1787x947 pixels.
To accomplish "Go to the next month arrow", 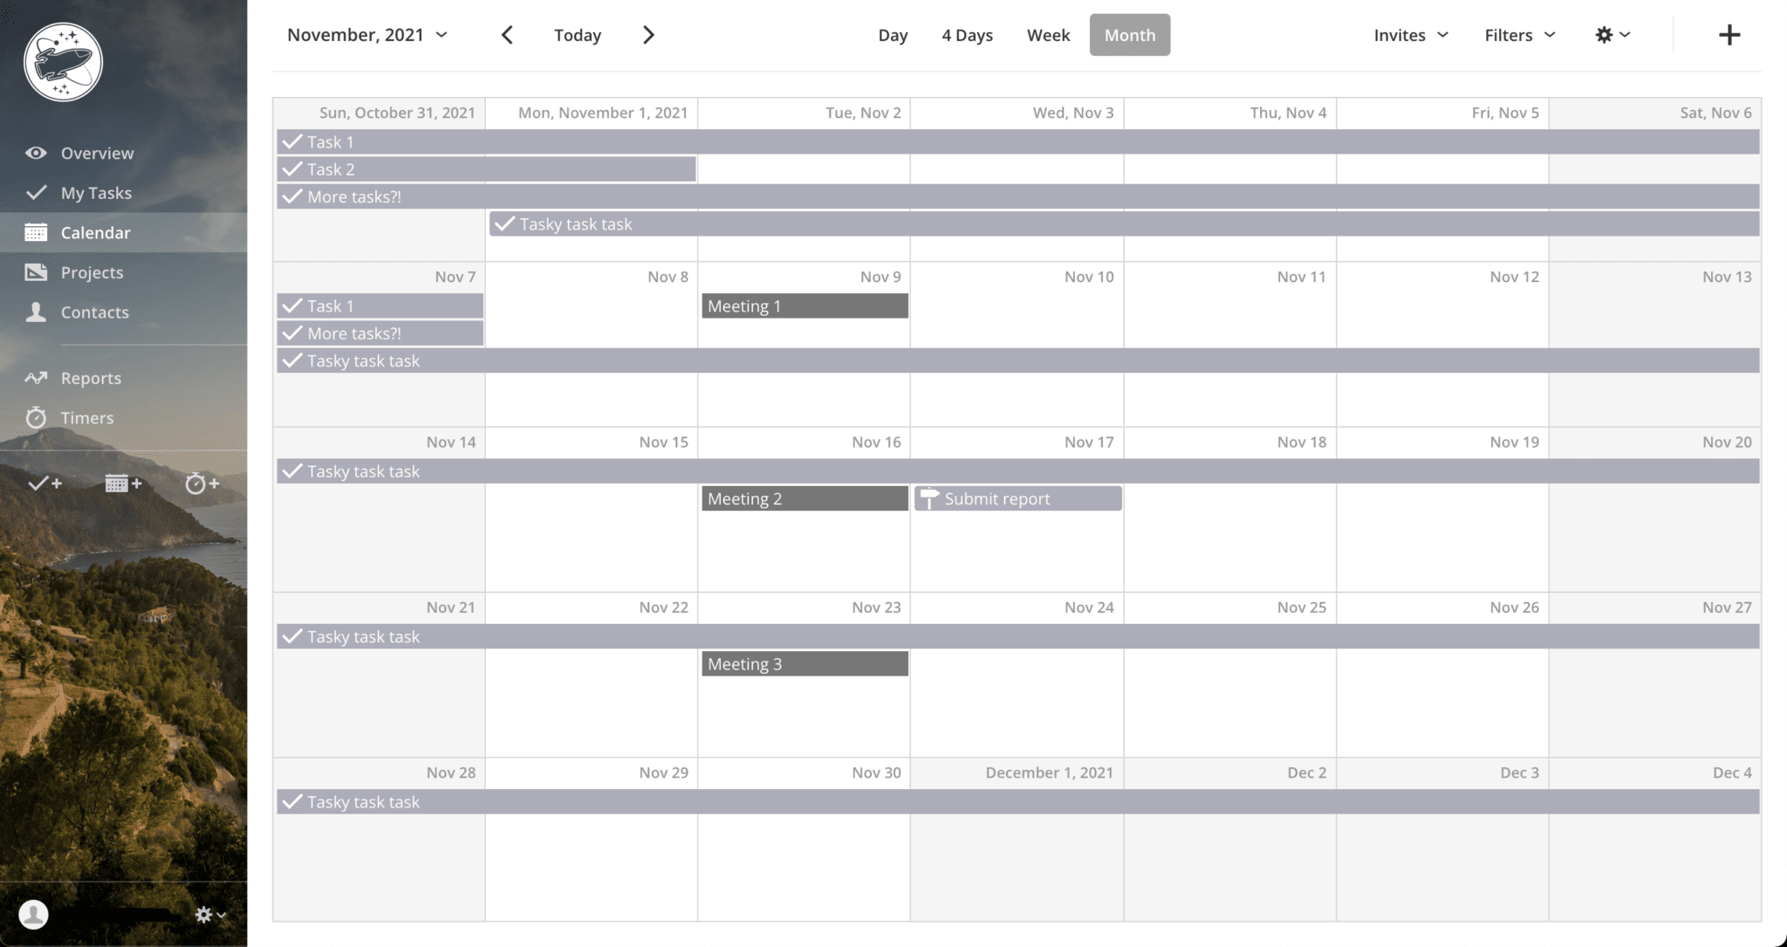I will [648, 35].
